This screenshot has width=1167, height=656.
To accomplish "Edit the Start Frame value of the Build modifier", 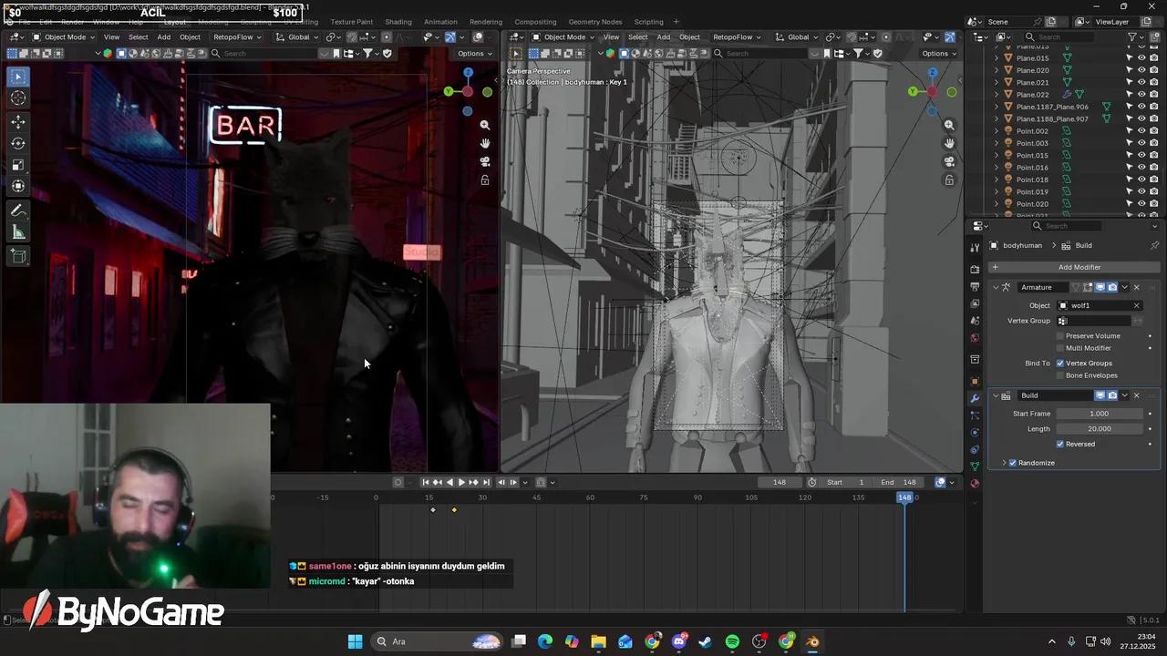I will tap(1099, 413).
